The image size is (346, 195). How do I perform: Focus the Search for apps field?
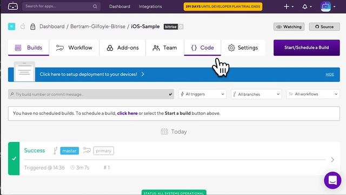[x=61, y=6]
